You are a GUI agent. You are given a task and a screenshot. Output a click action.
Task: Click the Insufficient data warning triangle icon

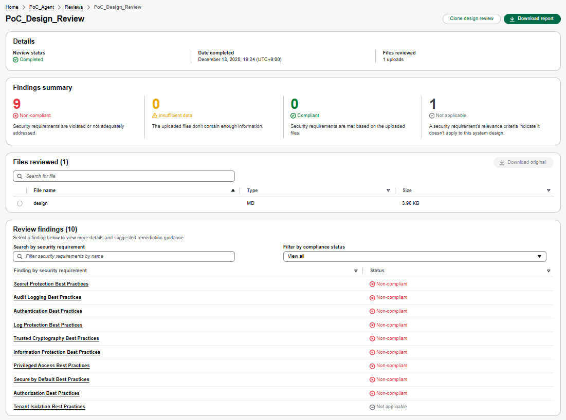[x=155, y=116]
